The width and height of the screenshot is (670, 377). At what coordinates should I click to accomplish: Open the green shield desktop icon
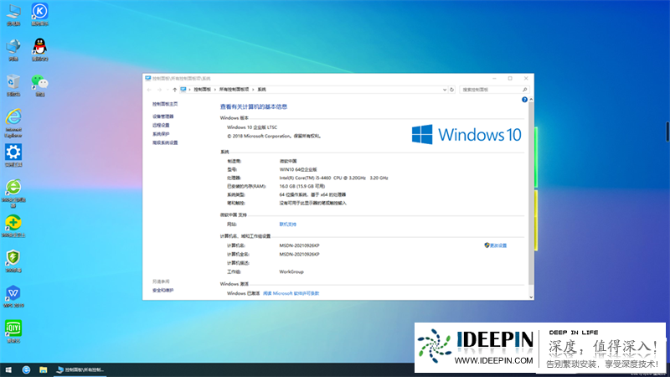point(13,261)
